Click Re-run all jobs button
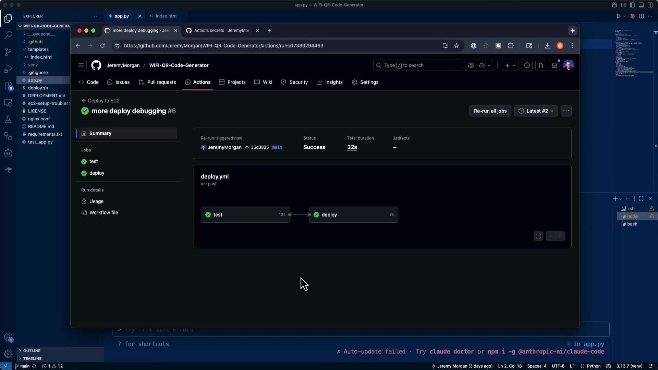This screenshot has height=370, width=658. coord(490,111)
